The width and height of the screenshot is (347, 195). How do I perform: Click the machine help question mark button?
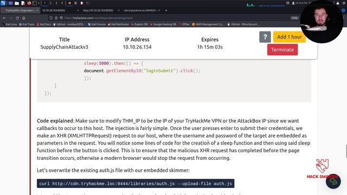tap(265, 37)
